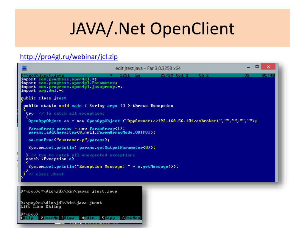Image resolution: width=305 pixels, height=228 pixels.
Task: Click the 'Col 2' status indicator
Action: click(x=182, y=75)
